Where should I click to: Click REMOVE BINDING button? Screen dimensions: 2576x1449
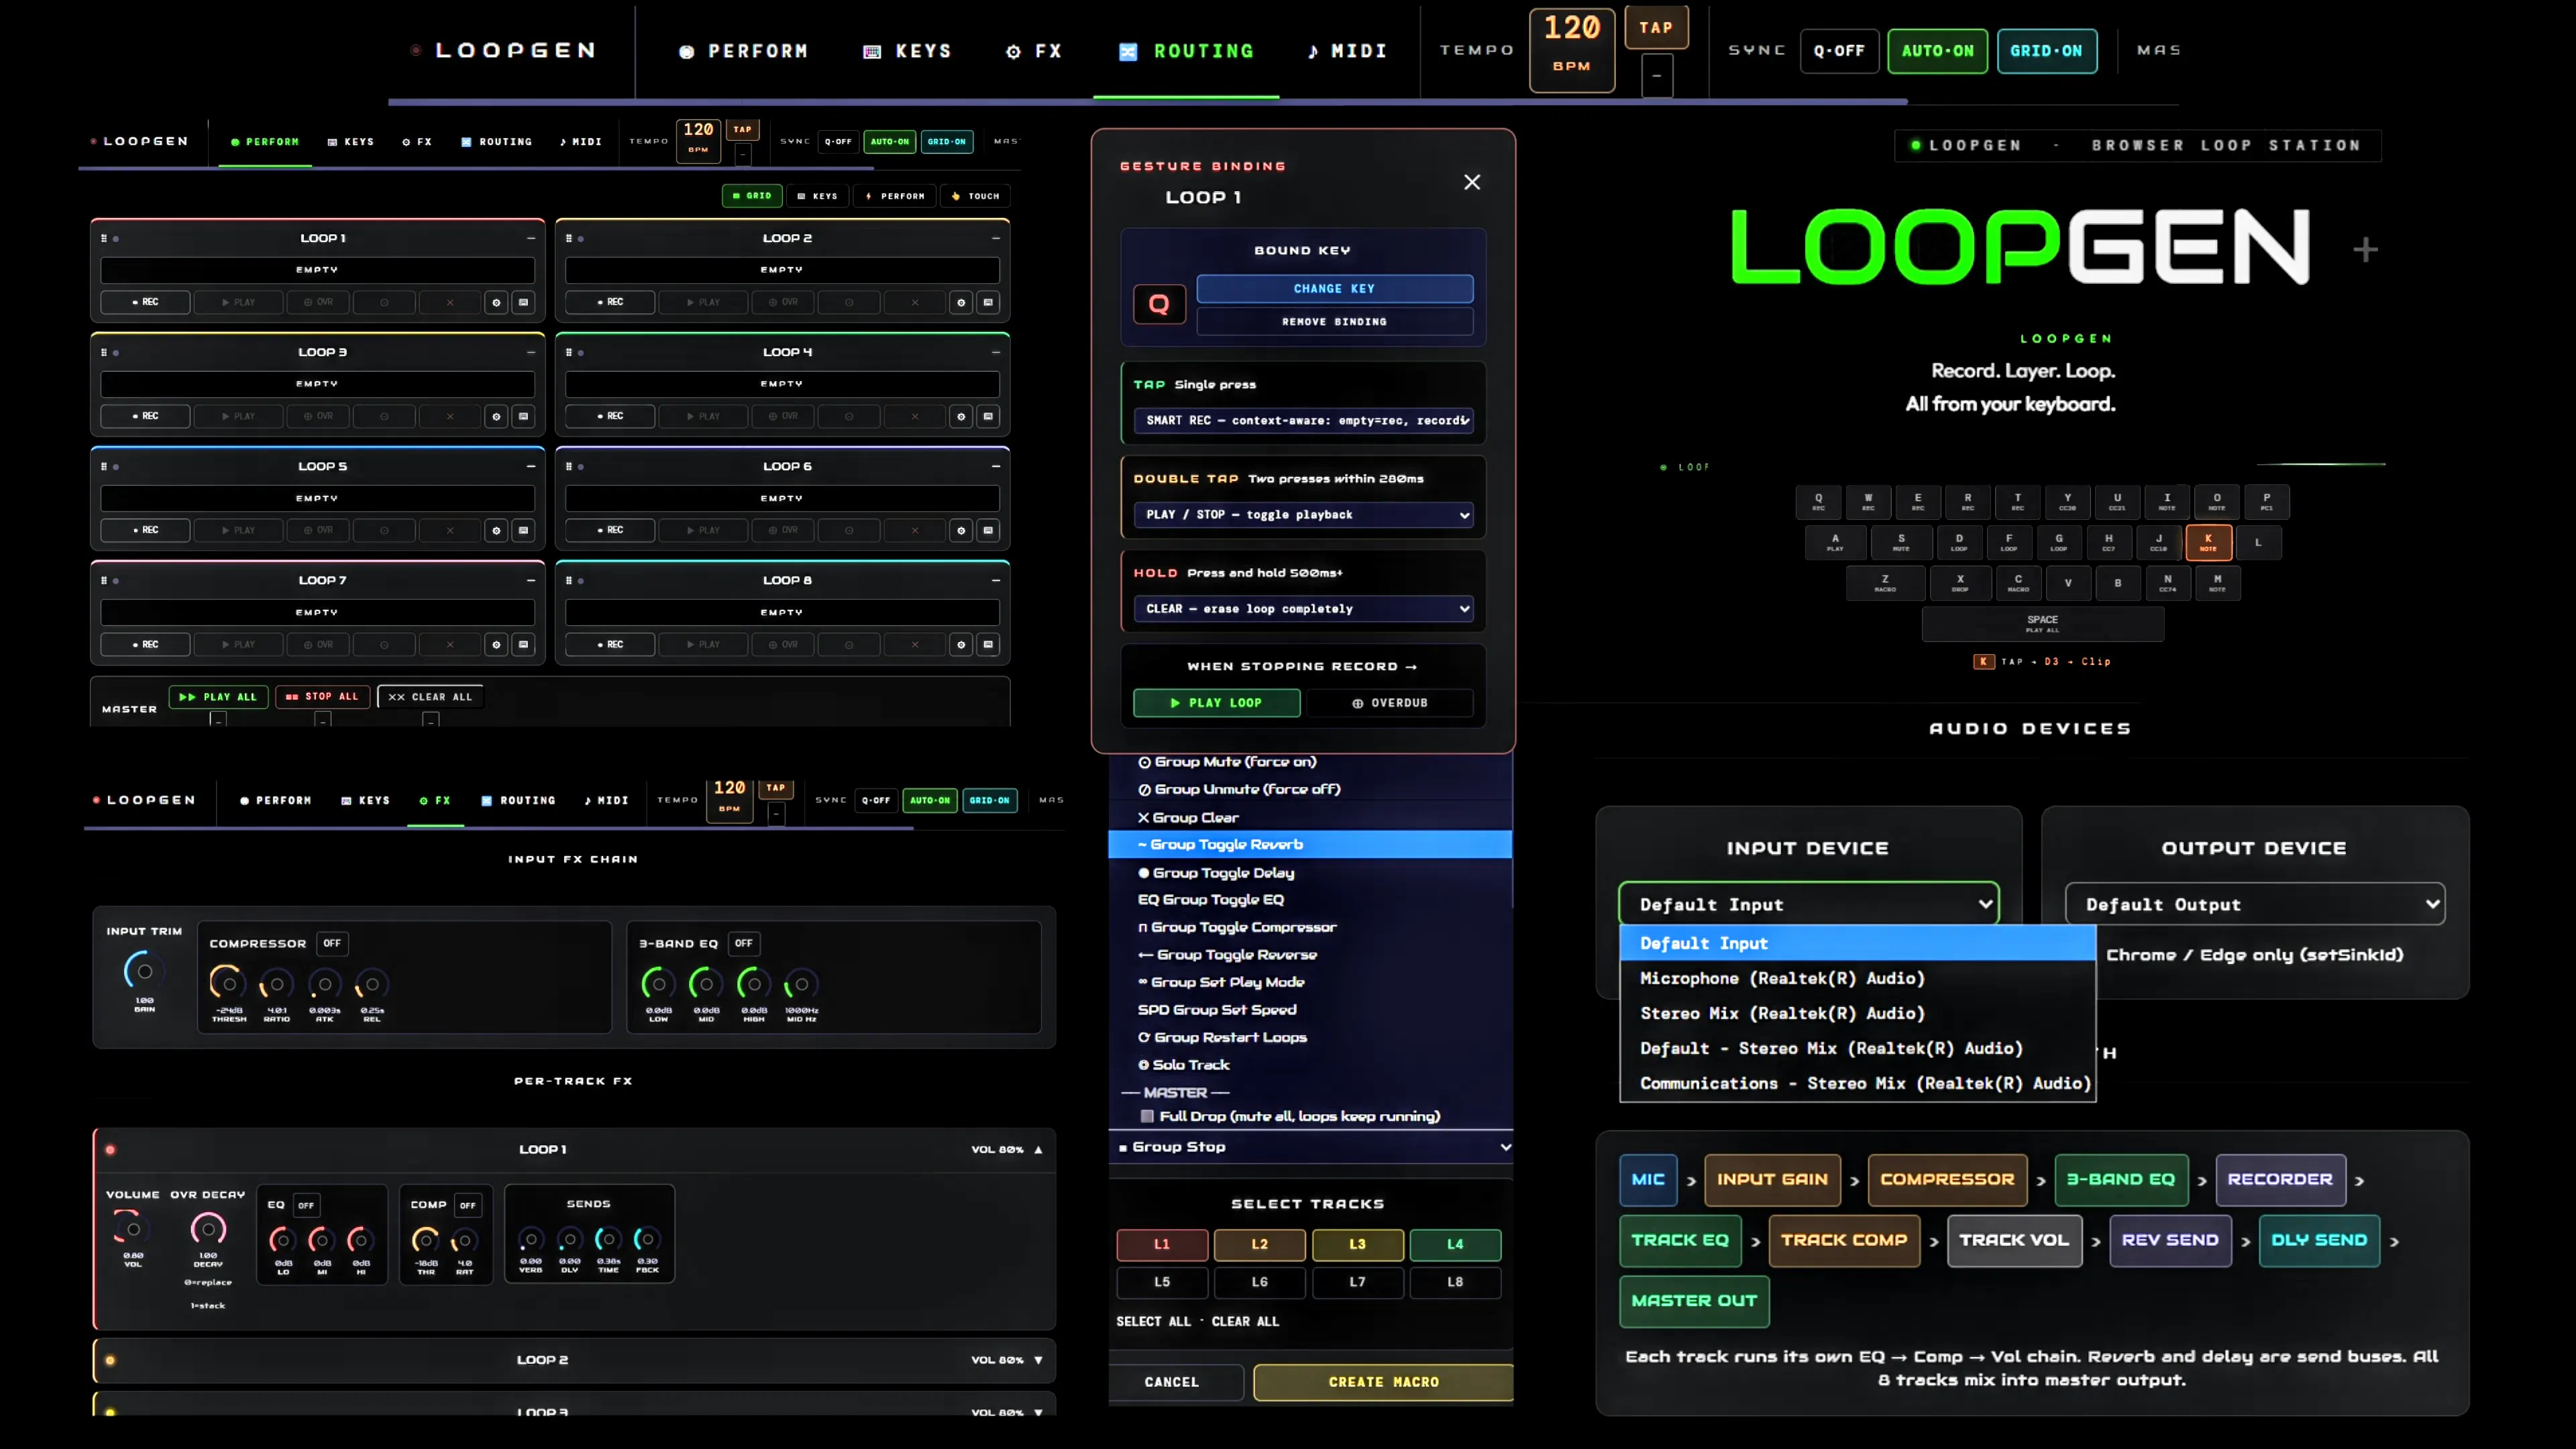[1334, 322]
